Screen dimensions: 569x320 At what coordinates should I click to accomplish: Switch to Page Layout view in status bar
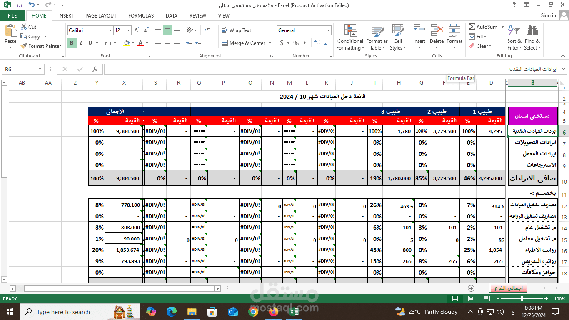(471, 299)
